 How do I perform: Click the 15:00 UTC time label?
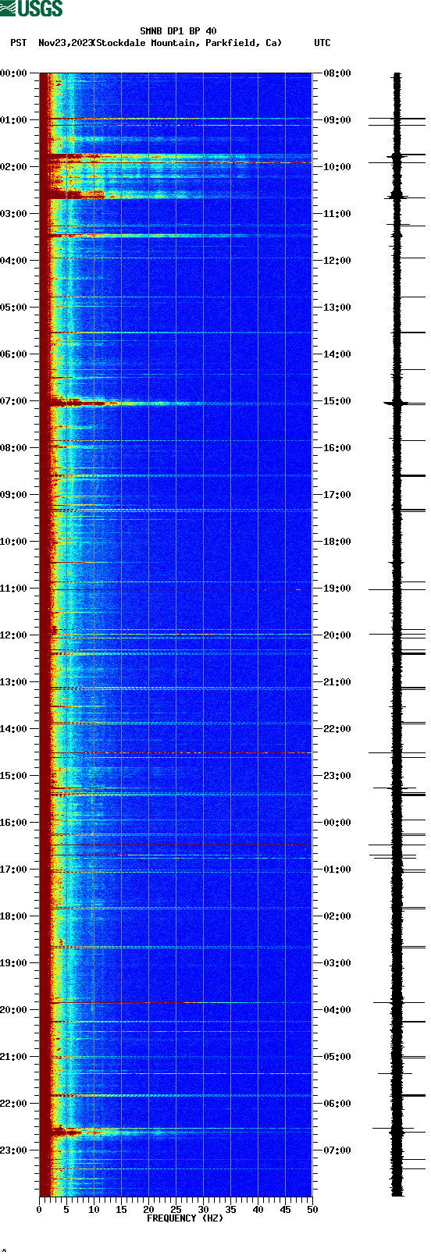337,401
